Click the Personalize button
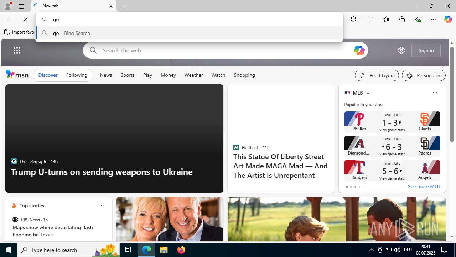 tap(424, 75)
